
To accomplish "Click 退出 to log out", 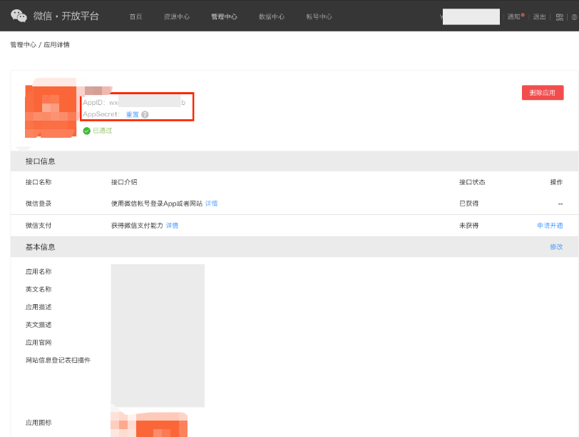I will [x=539, y=16].
